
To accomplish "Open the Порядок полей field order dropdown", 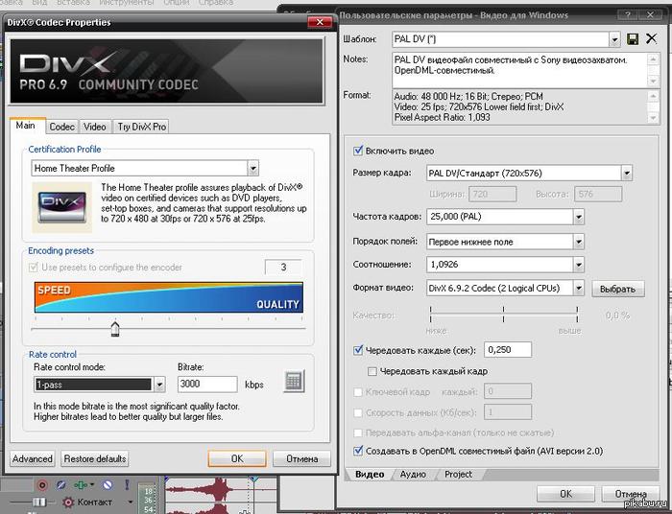I will [579, 242].
